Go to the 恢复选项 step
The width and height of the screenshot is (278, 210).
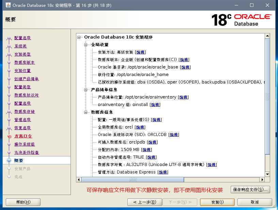pos(22,128)
